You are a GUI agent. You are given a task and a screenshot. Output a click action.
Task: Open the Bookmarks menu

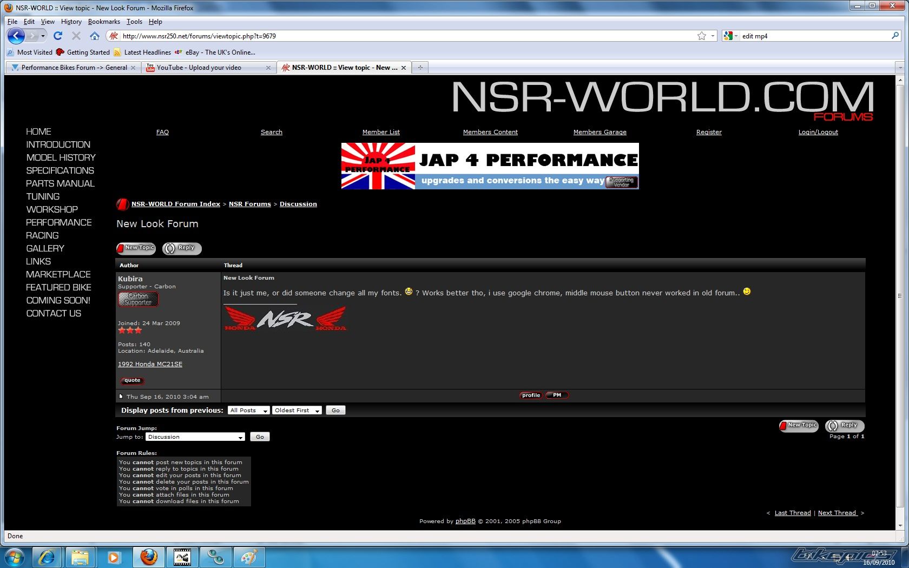104,22
